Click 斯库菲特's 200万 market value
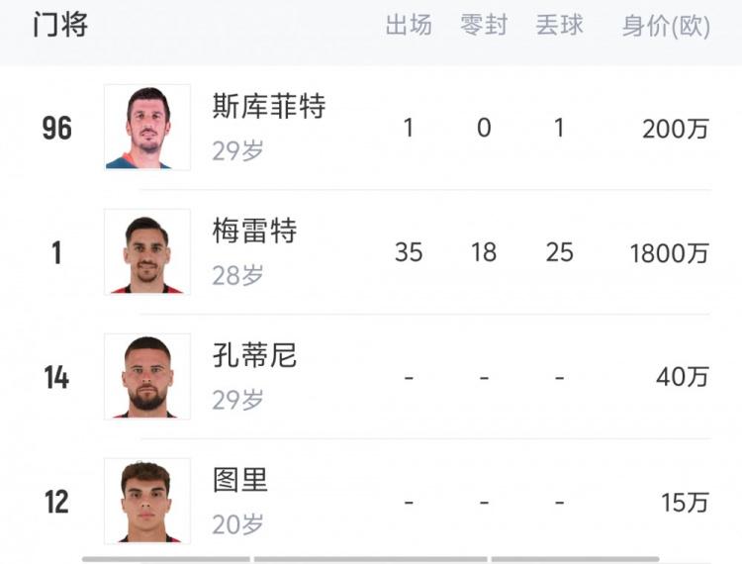 click(676, 129)
